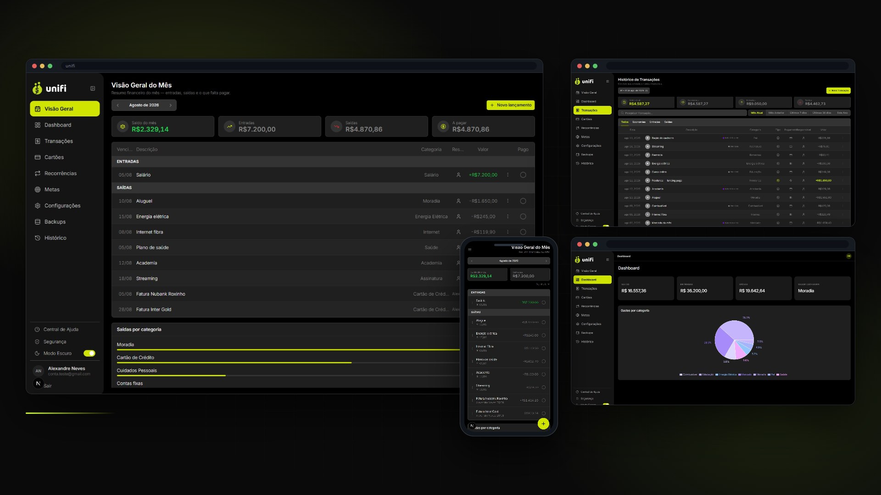Select Visão Geral in the main sidebar
This screenshot has height=495, width=881.
point(65,109)
